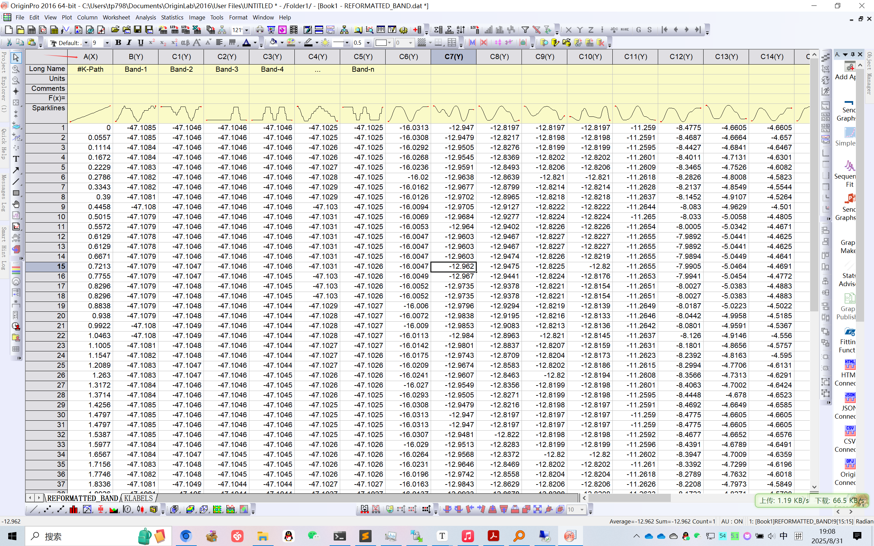874x546 pixels.
Task: Click the Line plot icon in bottom toolbar
Action: (x=33, y=509)
